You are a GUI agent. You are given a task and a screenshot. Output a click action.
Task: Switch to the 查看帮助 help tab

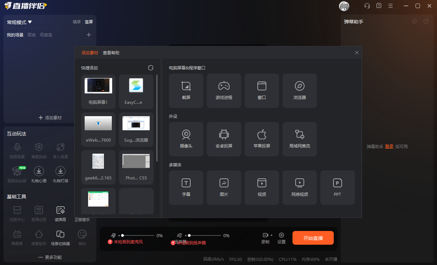click(x=111, y=53)
